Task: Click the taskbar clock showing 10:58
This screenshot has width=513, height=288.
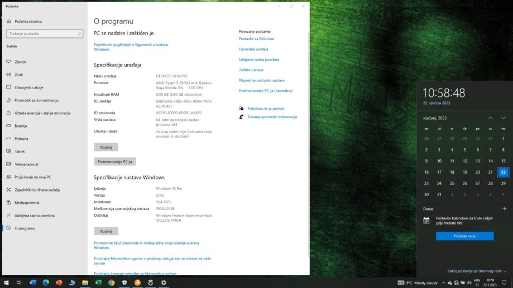Action: [490, 283]
